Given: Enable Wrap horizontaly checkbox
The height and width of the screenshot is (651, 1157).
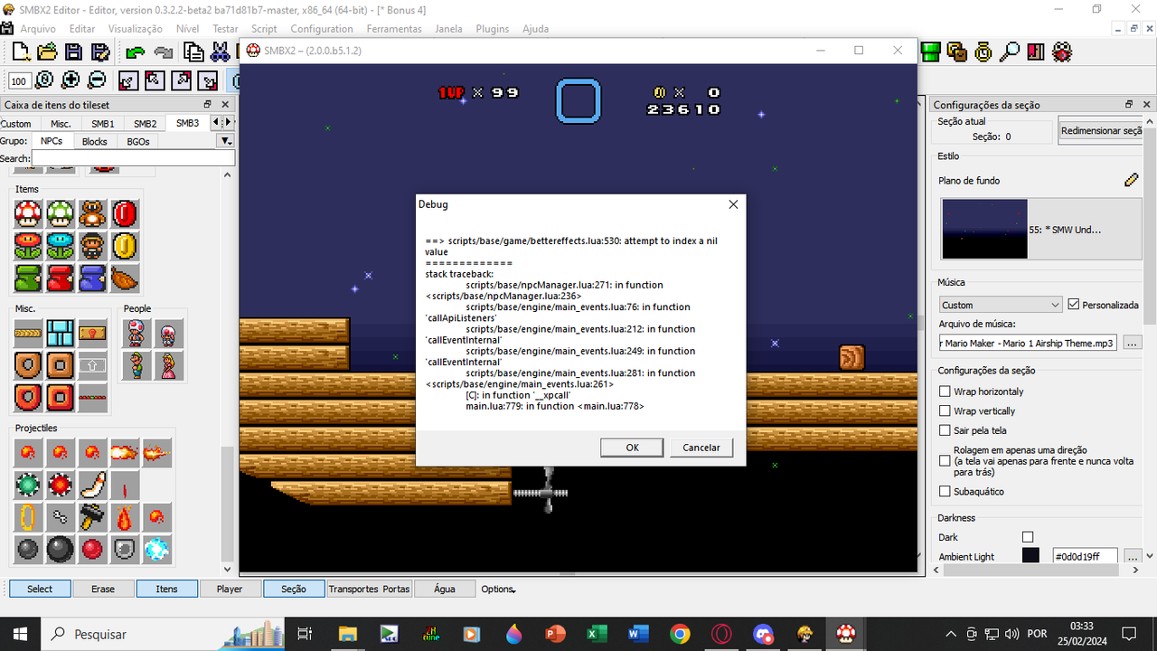Looking at the screenshot, I should pos(945,392).
